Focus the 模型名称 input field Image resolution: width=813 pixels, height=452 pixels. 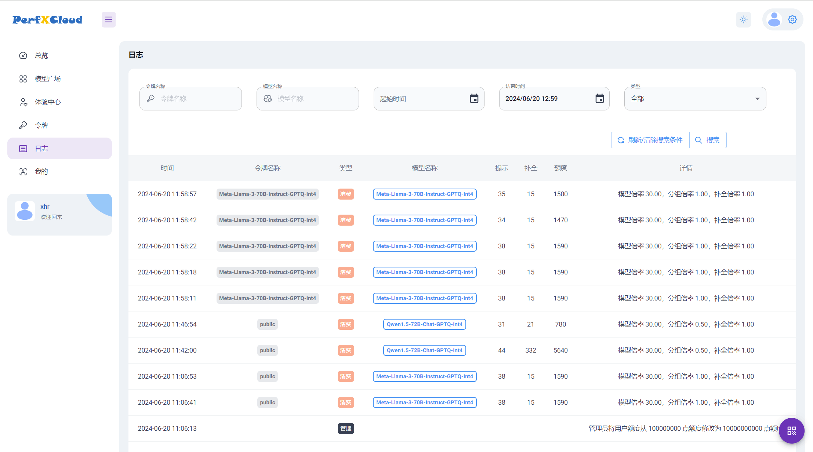(308, 98)
